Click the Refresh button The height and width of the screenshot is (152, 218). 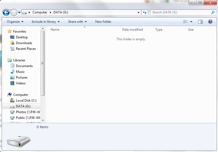coord(145,13)
